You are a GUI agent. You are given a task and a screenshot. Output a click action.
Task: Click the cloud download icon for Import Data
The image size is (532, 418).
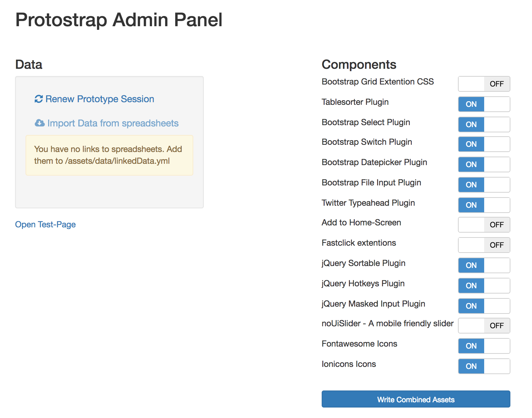pyautogui.click(x=40, y=123)
